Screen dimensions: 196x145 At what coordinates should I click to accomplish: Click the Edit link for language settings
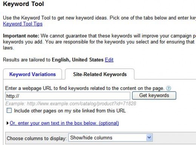click(109, 60)
